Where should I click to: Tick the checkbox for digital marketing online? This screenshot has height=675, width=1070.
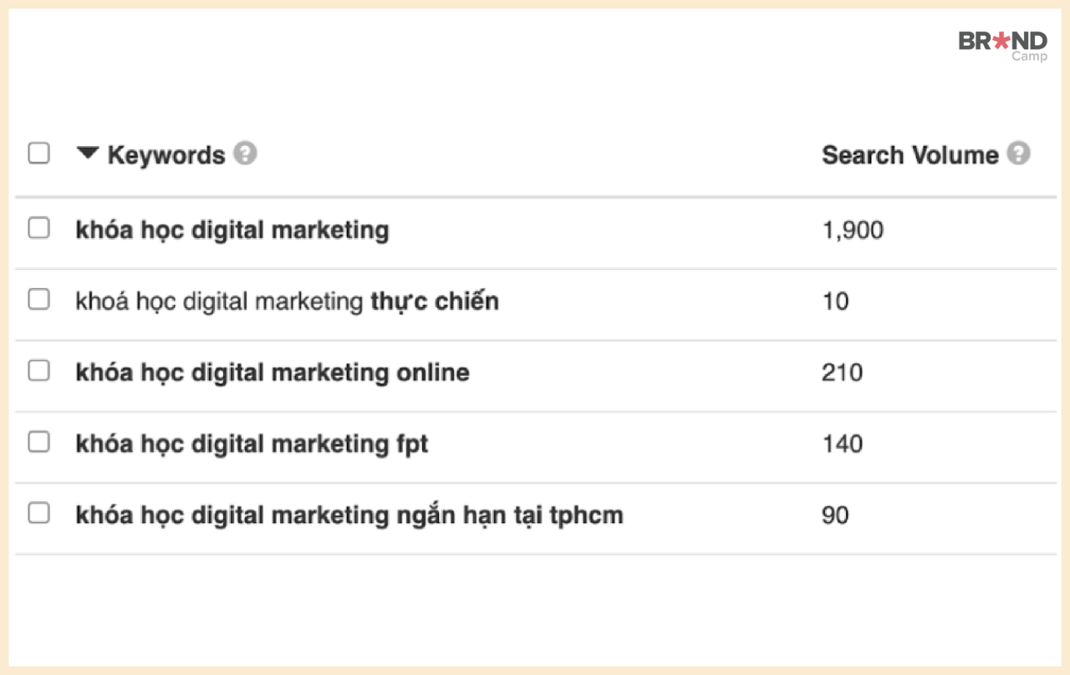[x=38, y=371]
